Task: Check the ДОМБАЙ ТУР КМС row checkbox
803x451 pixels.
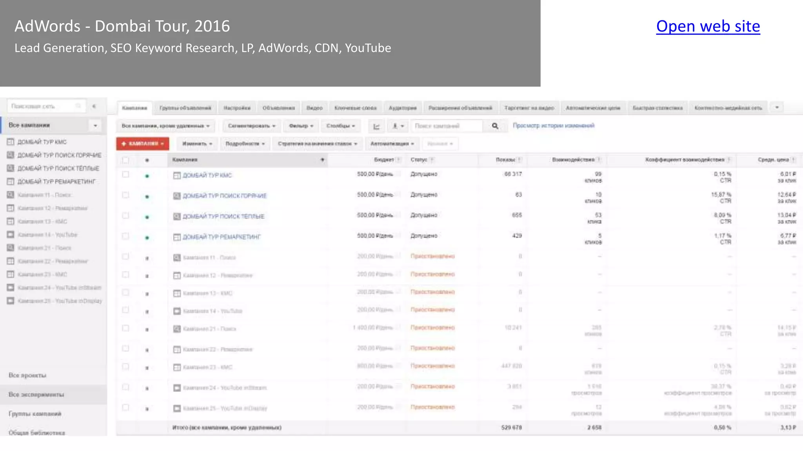Action: pos(125,174)
